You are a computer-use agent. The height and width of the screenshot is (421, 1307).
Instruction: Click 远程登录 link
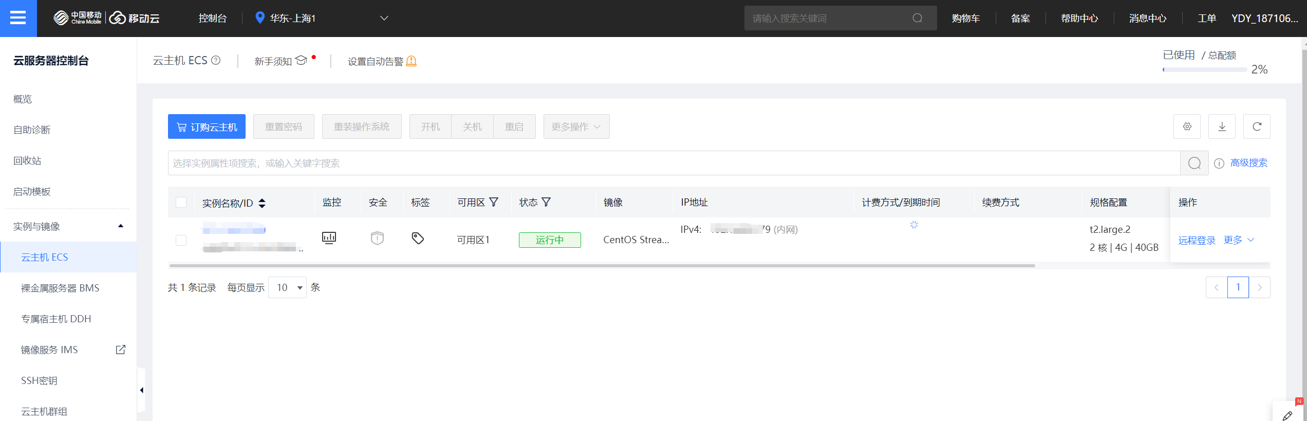coord(1197,240)
